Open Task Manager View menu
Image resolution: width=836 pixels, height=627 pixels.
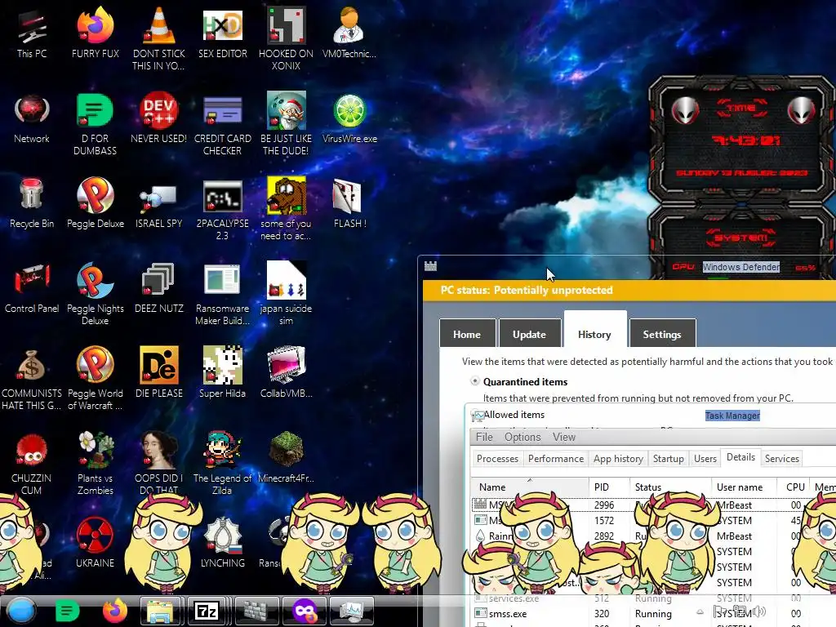coord(564,438)
